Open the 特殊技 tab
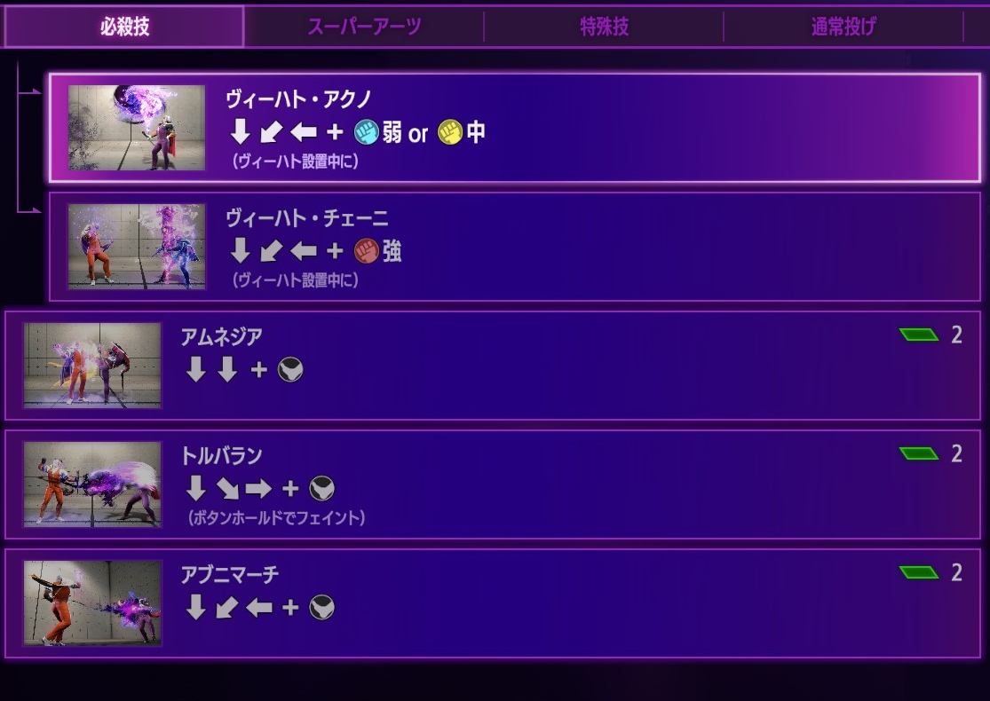Image resolution: width=990 pixels, height=701 pixels. (x=604, y=27)
